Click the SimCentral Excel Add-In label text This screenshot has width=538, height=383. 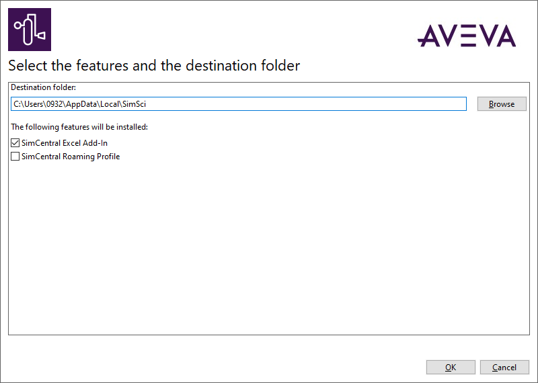tap(65, 142)
